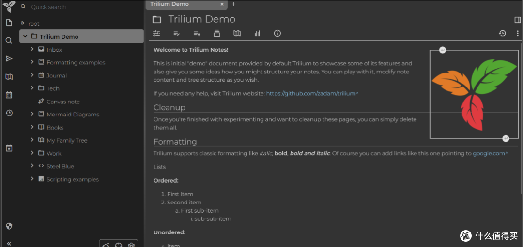Open the Inbox note
Screen dimensions: 523x247
(x=54, y=50)
